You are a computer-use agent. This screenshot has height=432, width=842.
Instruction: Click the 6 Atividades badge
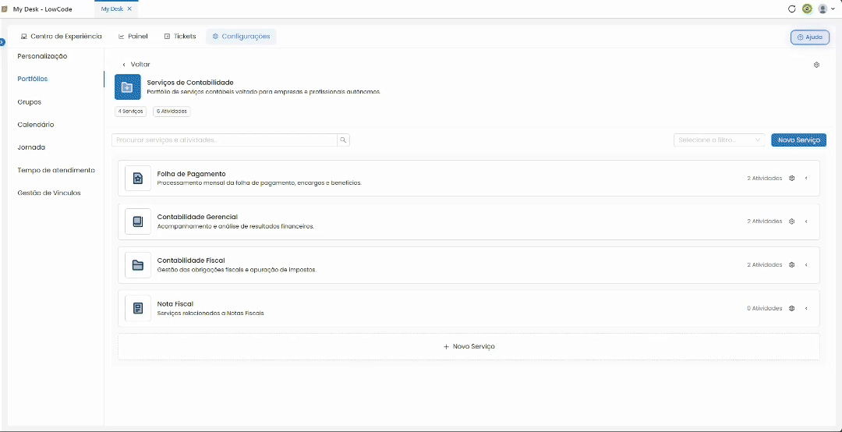click(x=172, y=112)
